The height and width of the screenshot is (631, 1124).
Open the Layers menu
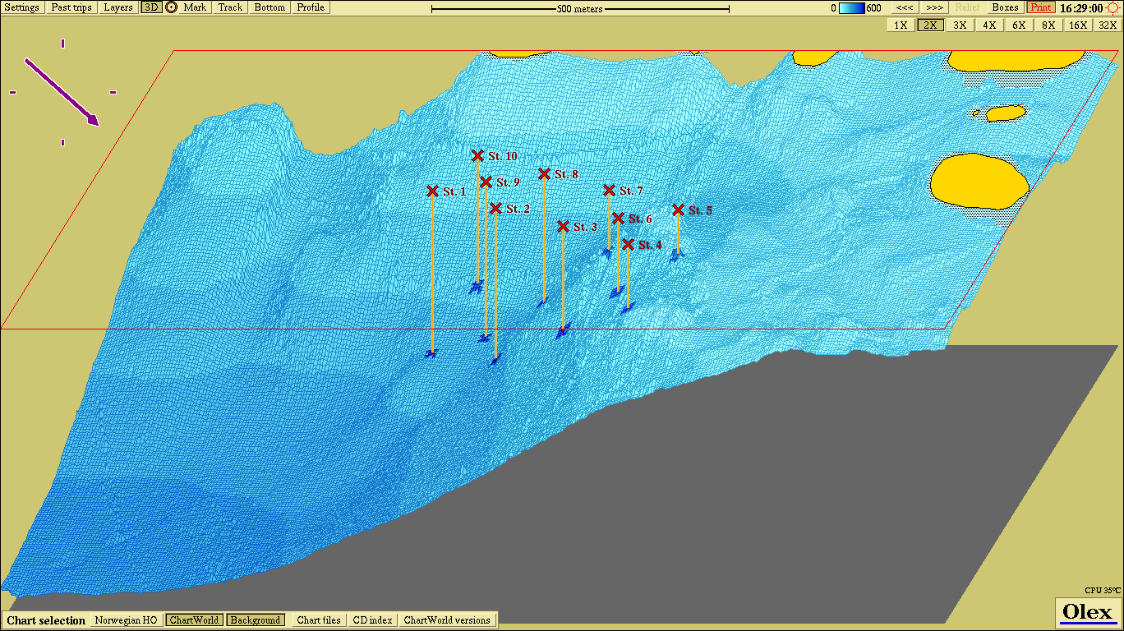point(118,7)
